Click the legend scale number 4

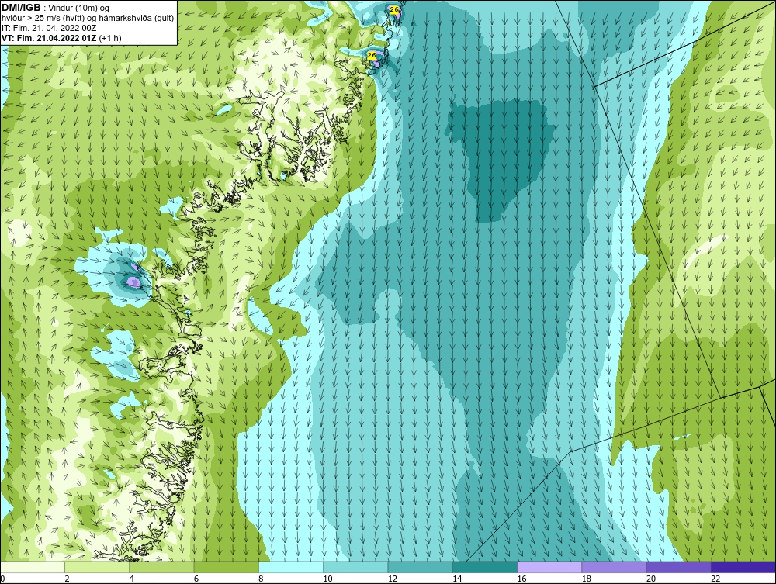point(132,579)
